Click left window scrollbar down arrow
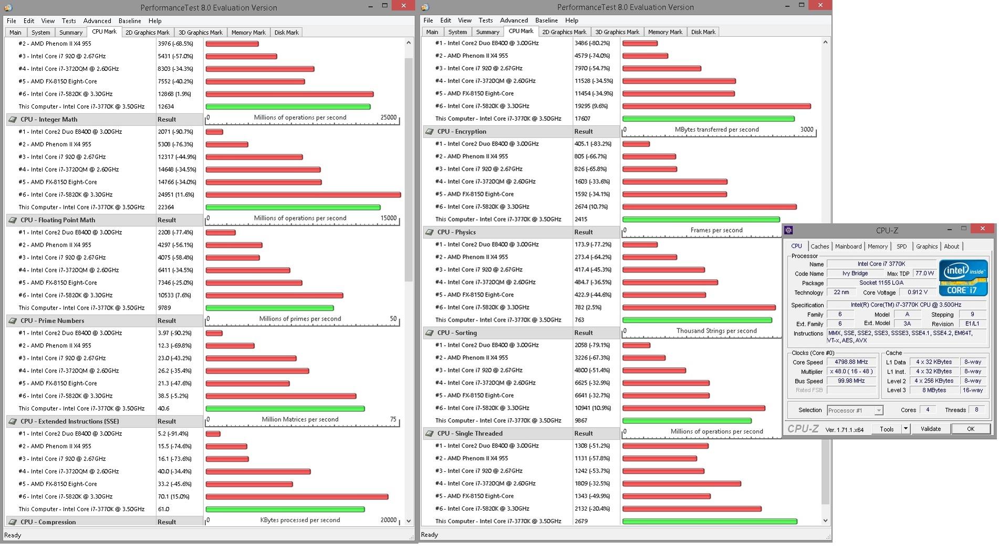Screen dimensions: 999x551 [x=409, y=521]
